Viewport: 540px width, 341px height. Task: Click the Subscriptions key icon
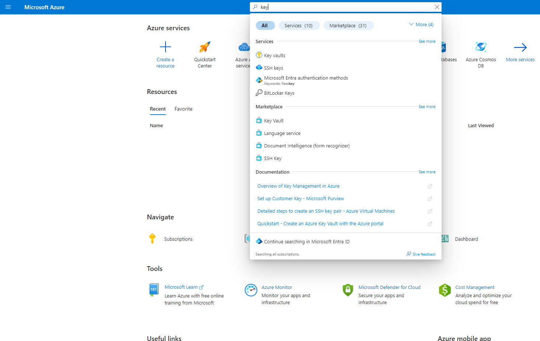click(x=152, y=239)
